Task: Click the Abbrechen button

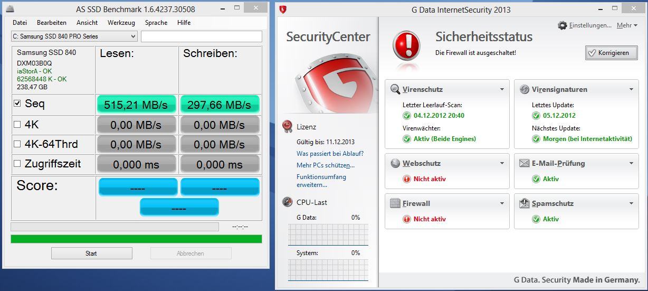Action: (190, 254)
